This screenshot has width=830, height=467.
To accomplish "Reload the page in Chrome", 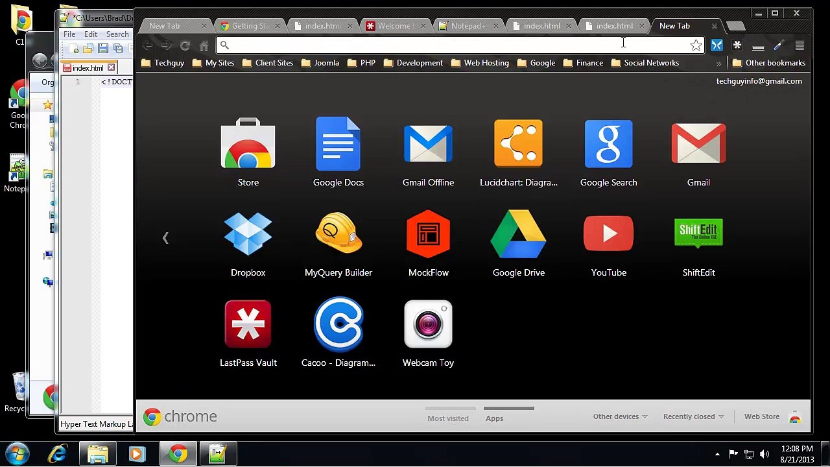I will click(x=185, y=45).
